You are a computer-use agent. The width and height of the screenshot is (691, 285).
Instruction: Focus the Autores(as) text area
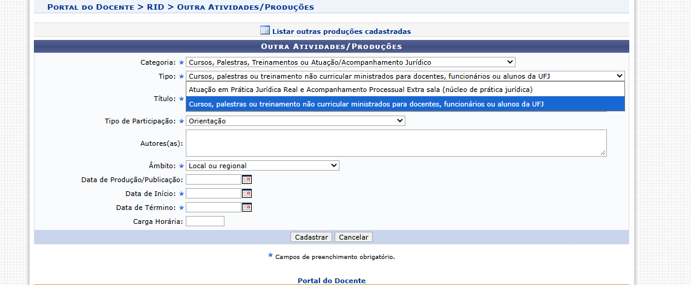tap(396, 143)
